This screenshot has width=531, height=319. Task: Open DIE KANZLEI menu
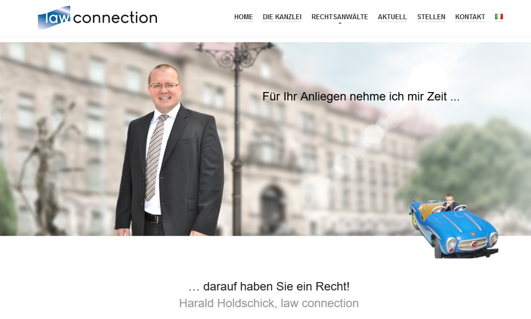[282, 17]
